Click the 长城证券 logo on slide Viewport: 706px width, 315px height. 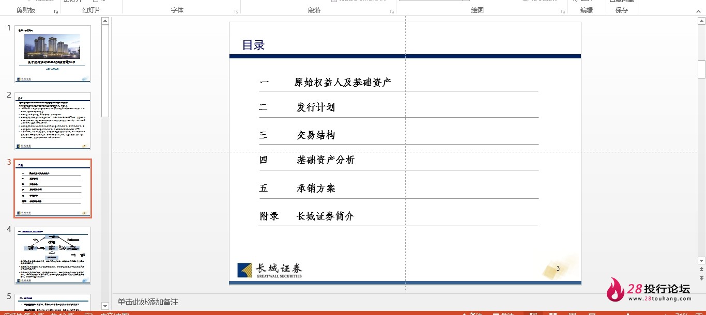click(x=269, y=270)
